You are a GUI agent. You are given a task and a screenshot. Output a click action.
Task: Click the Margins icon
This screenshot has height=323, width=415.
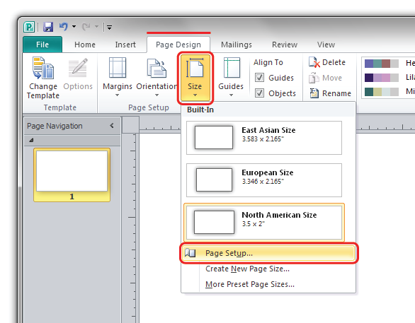click(118, 68)
